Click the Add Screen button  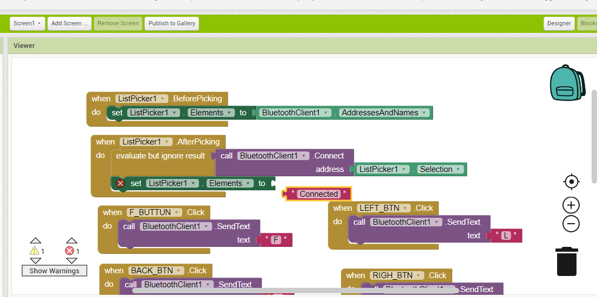tap(68, 23)
